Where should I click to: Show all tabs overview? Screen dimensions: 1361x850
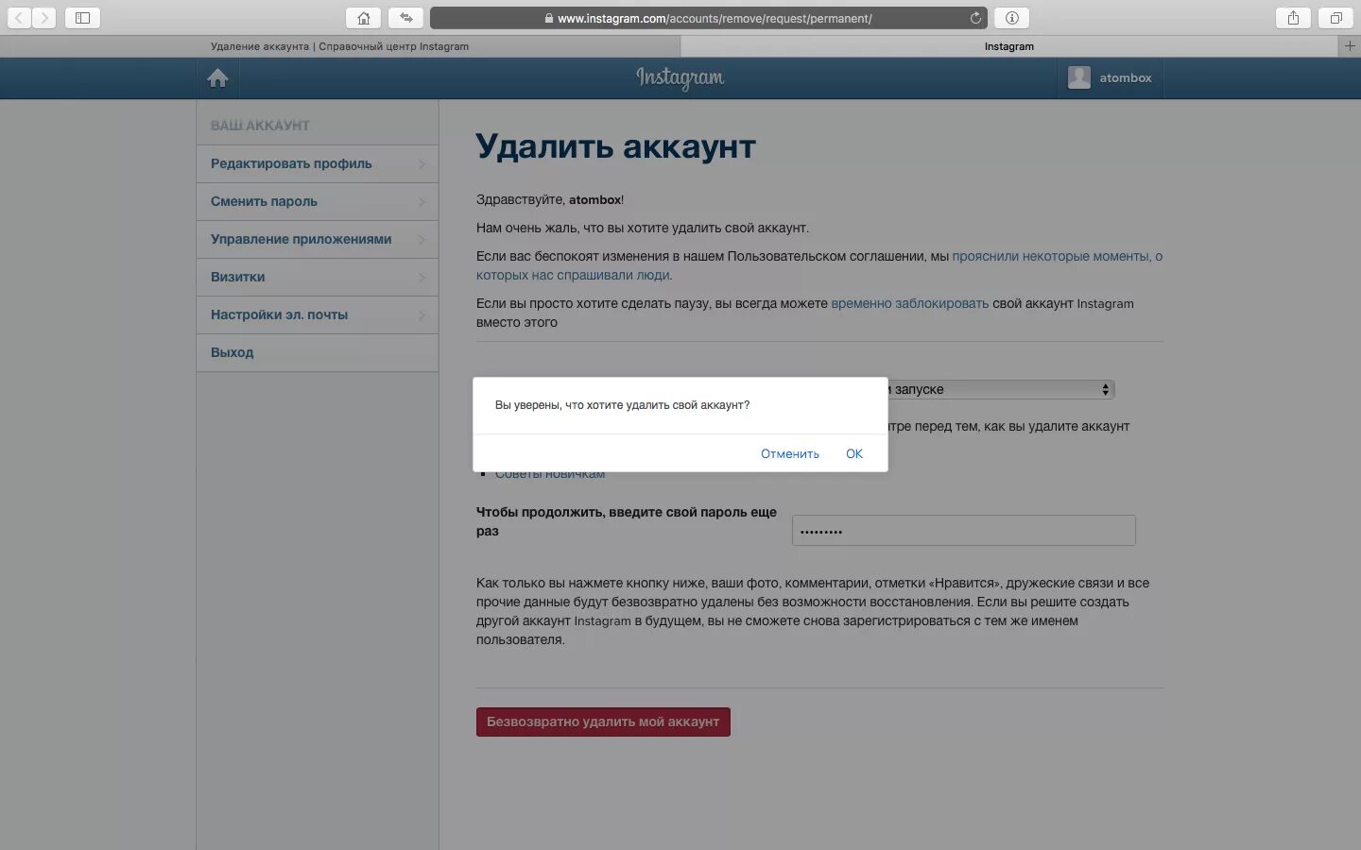1335,18
